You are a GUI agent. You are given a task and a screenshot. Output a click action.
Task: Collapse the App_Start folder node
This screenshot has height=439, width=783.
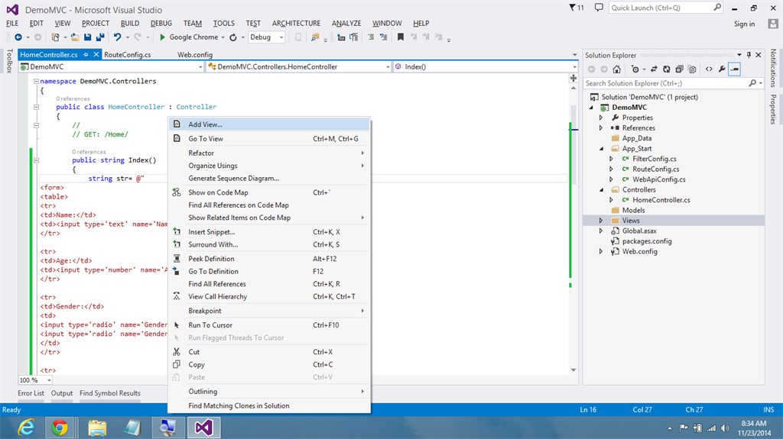tap(601, 149)
